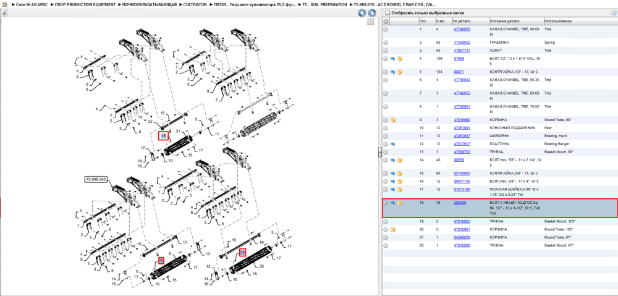Open breadcrumb 'CROP PRODUCTION EQUIPMENT'

pyautogui.click(x=85, y=4)
